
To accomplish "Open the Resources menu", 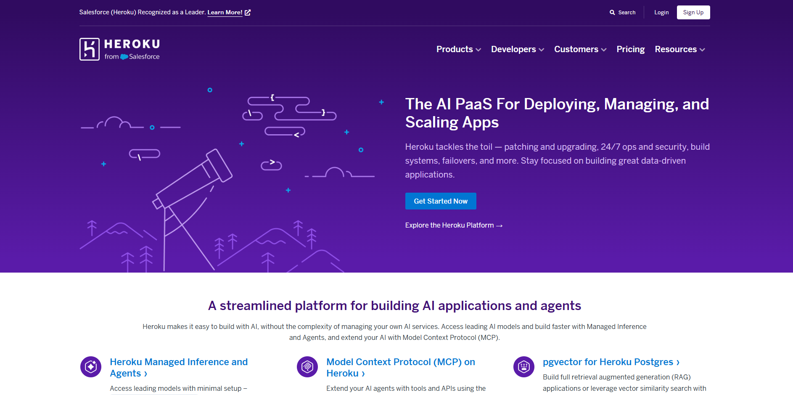I will pyautogui.click(x=676, y=49).
